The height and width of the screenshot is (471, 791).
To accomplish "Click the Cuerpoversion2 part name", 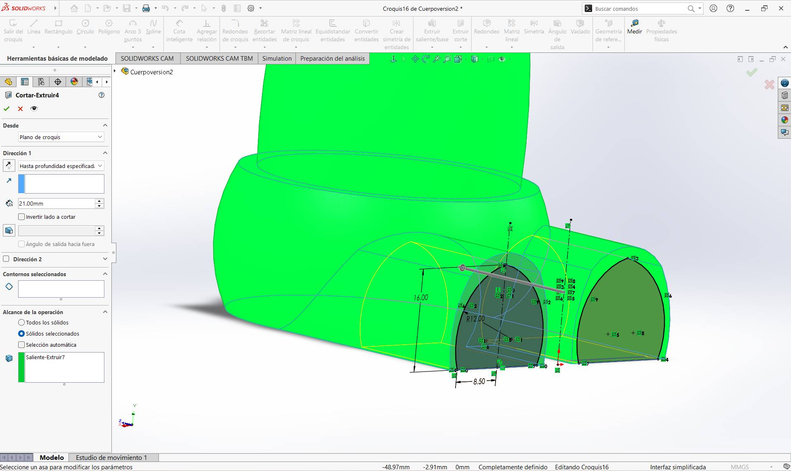I will pos(151,72).
